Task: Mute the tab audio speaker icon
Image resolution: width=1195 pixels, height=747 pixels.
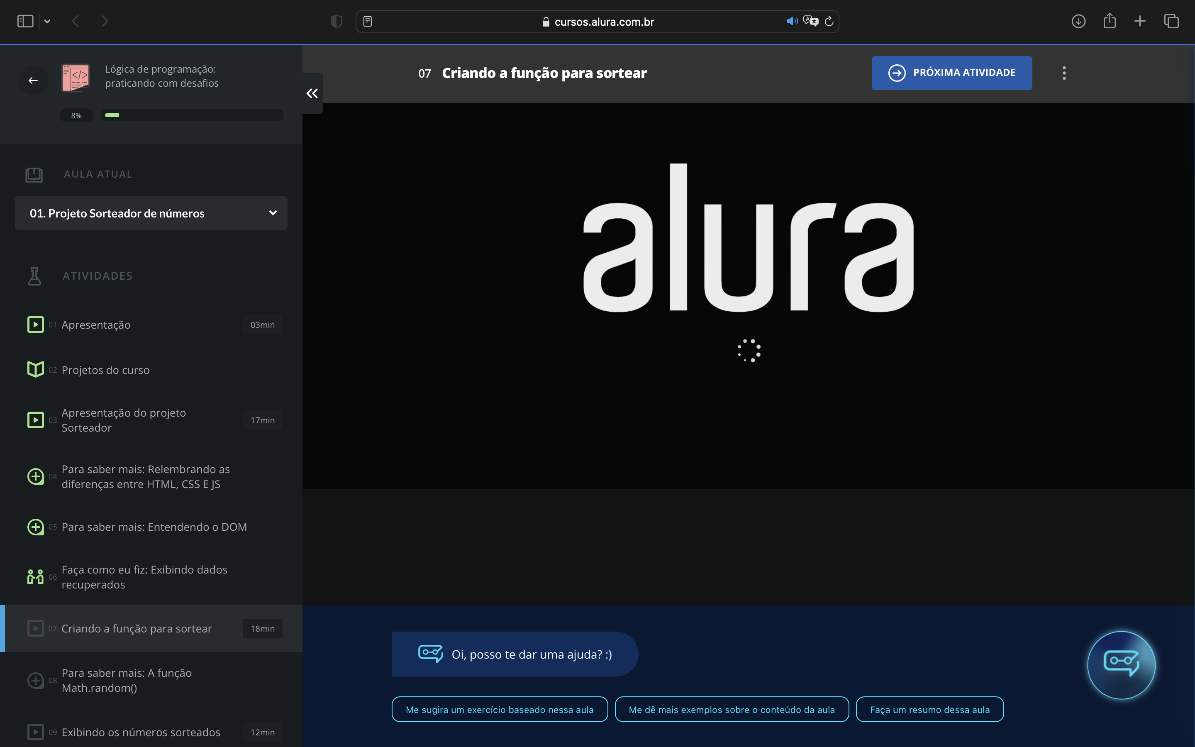Action: coord(792,21)
